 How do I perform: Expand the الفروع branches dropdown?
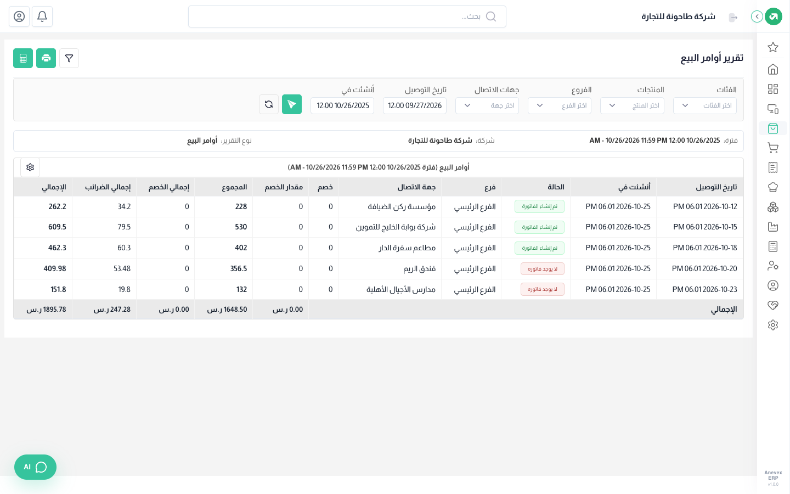pyautogui.click(x=560, y=105)
